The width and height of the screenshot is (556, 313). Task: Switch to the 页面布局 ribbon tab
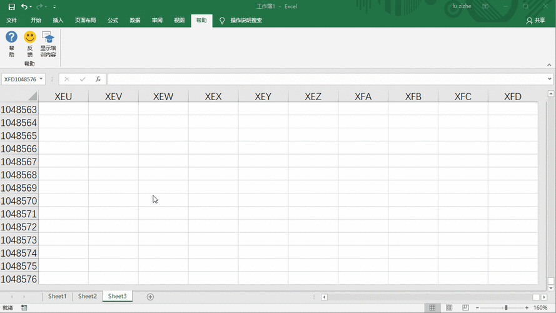pos(86,20)
